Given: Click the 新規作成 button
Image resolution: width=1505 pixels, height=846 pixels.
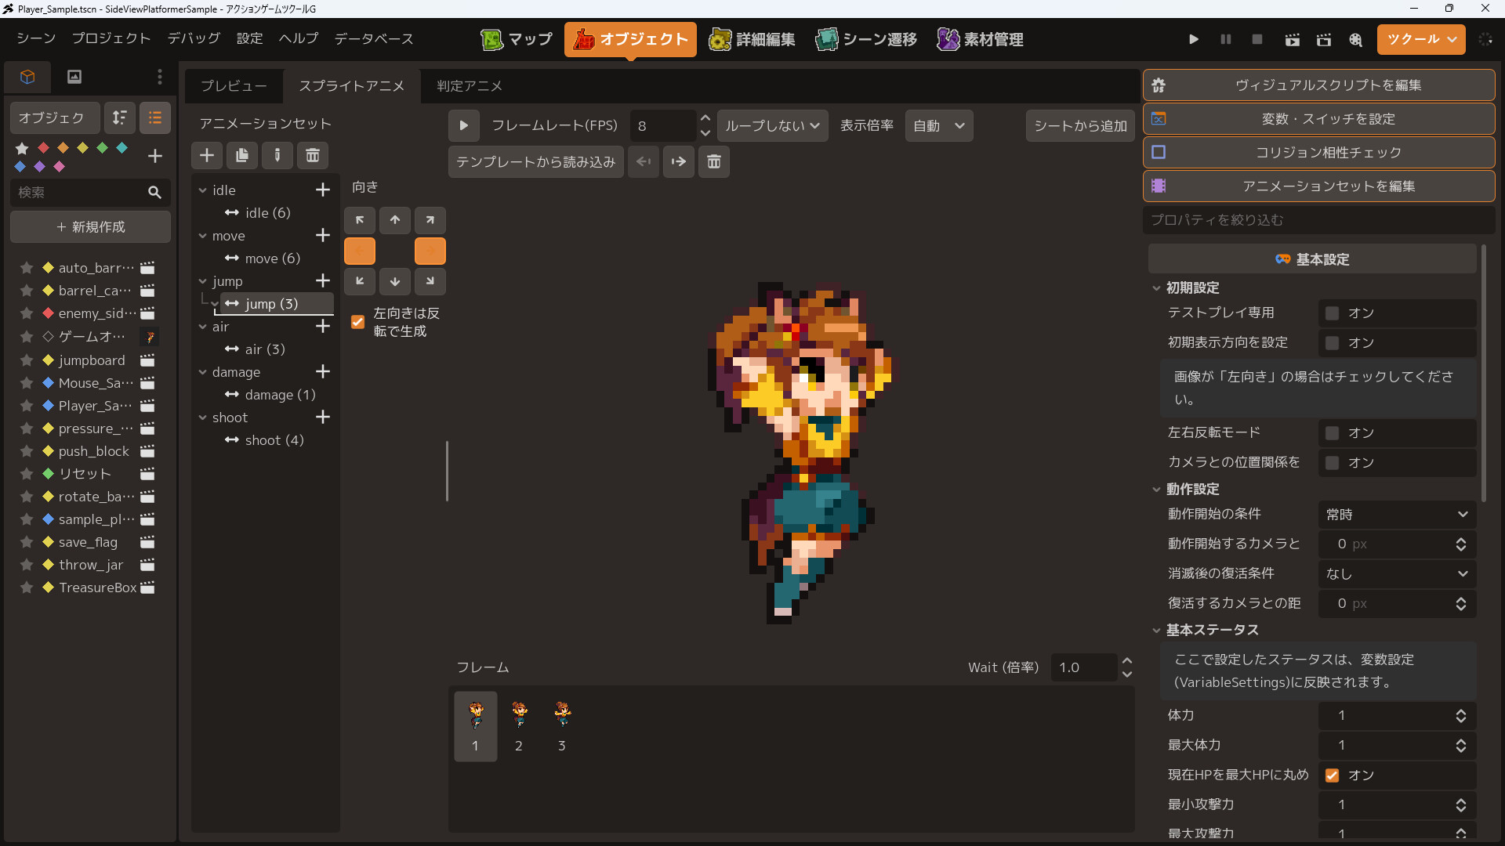Looking at the screenshot, I should [91, 227].
